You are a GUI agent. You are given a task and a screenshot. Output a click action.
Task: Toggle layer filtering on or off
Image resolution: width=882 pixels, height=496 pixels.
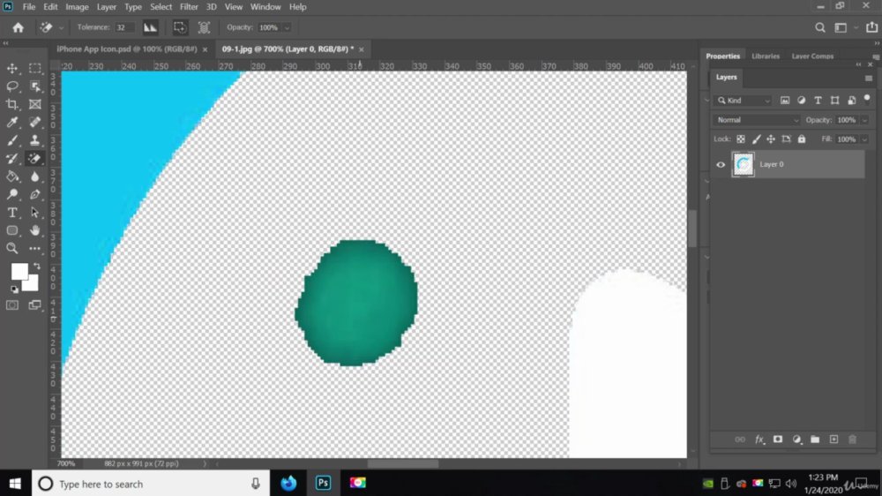867,99
